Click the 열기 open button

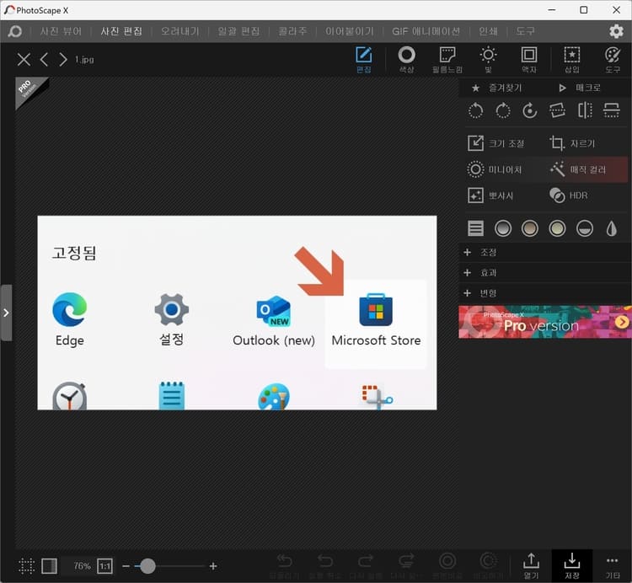[531, 566]
